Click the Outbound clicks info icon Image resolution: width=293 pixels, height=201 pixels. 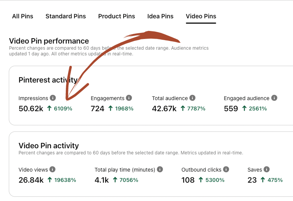click(226, 169)
